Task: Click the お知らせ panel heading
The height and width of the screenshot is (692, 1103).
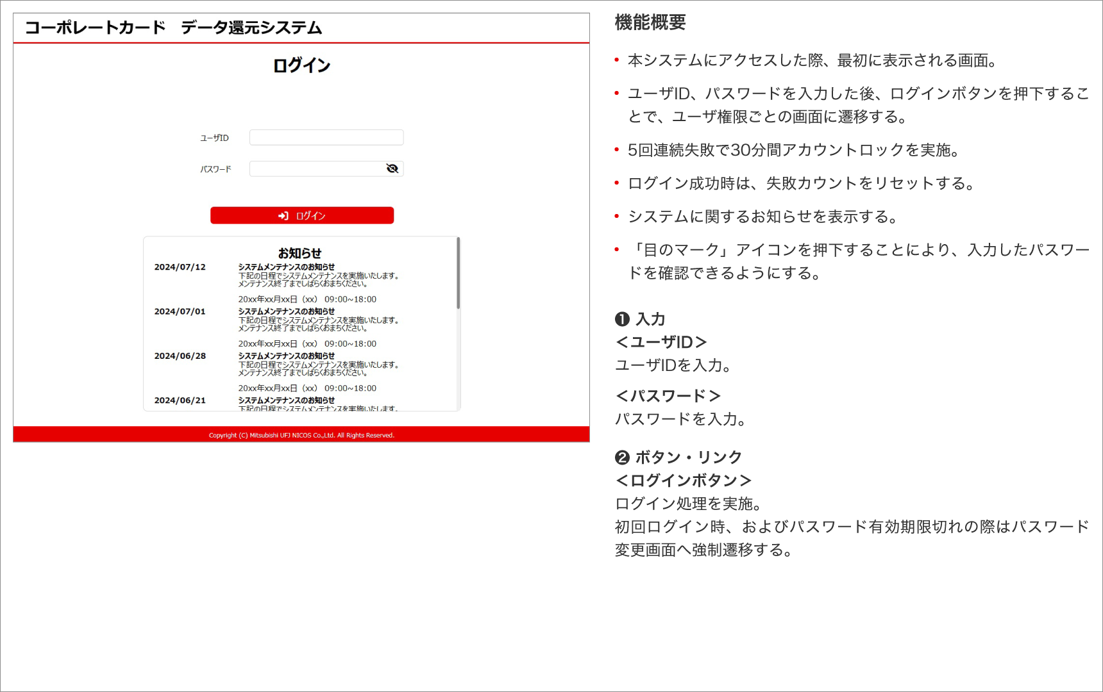Action: (299, 253)
